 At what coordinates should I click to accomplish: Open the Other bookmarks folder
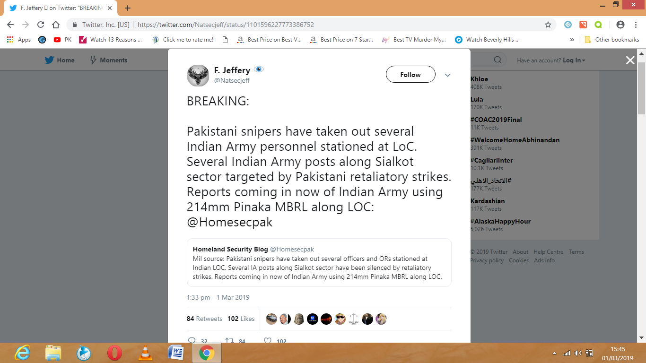point(612,40)
